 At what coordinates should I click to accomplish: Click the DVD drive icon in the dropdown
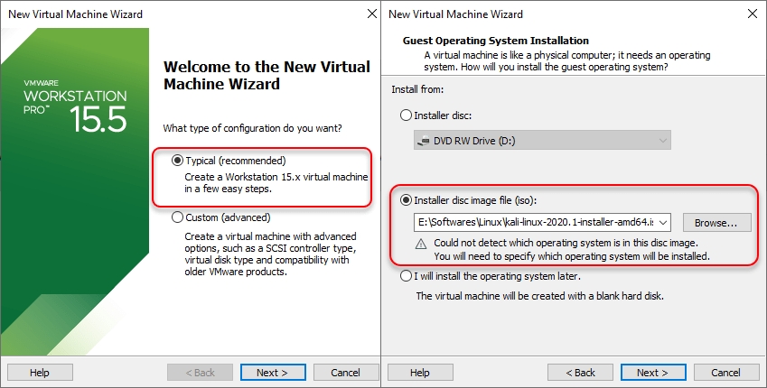[423, 142]
